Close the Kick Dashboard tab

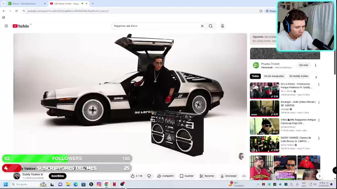[x=45, y=4]
